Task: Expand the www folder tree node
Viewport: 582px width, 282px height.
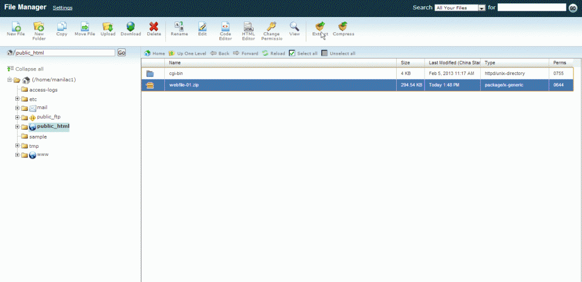Action: click(18, 155)
